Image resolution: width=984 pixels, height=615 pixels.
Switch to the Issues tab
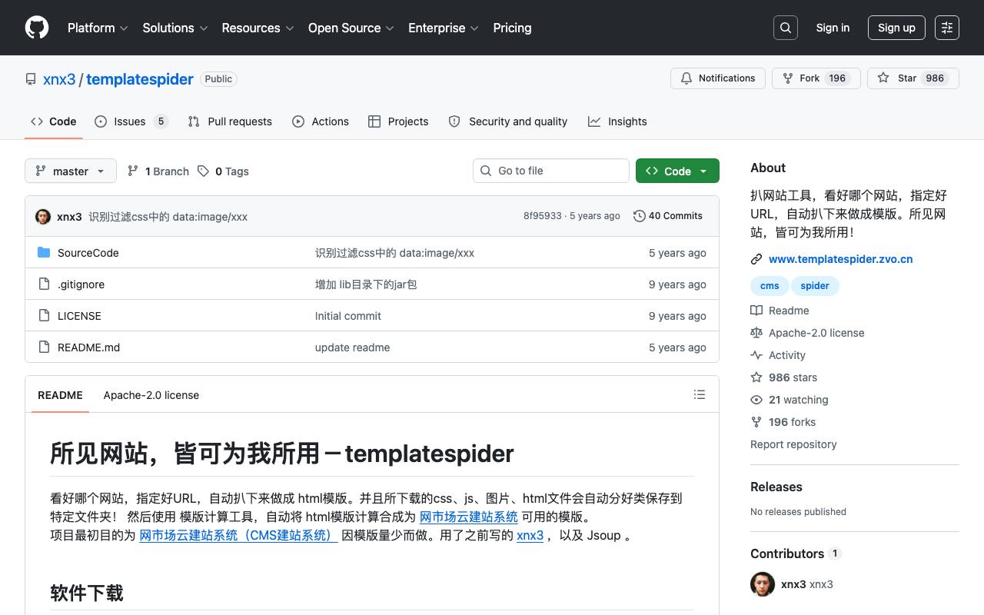tap(131, 121)
